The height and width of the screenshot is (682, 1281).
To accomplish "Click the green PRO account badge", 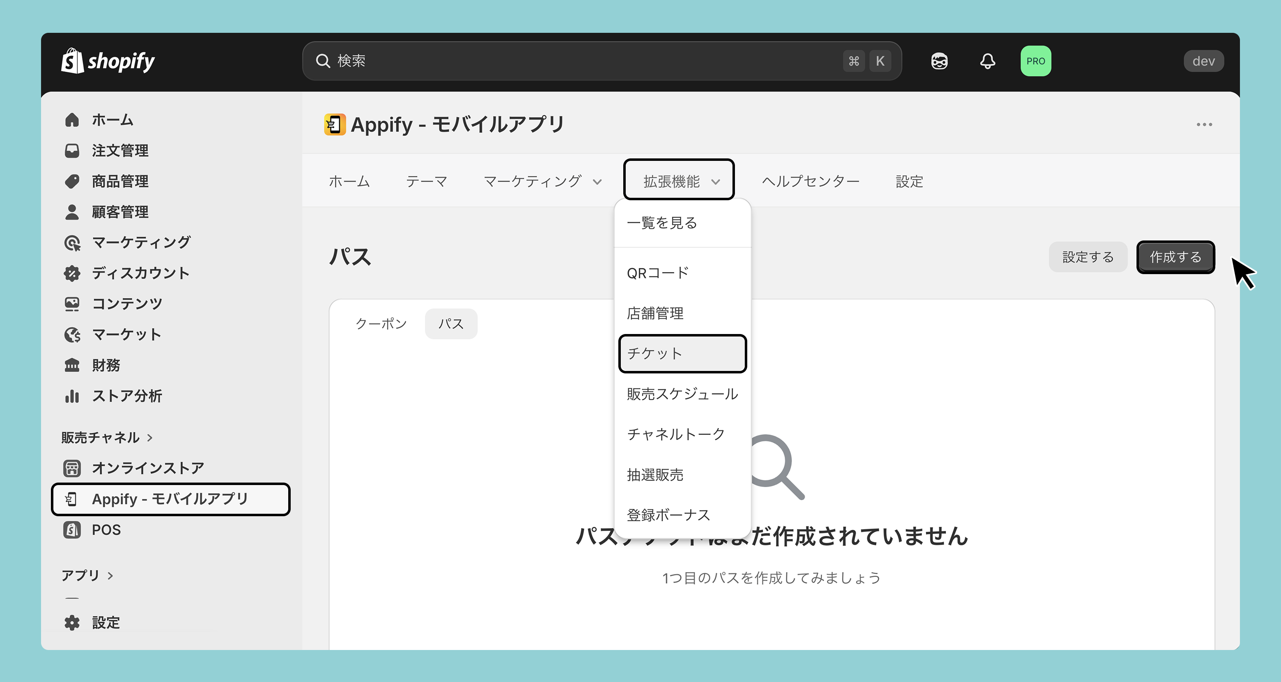I will coord(1036,61).
